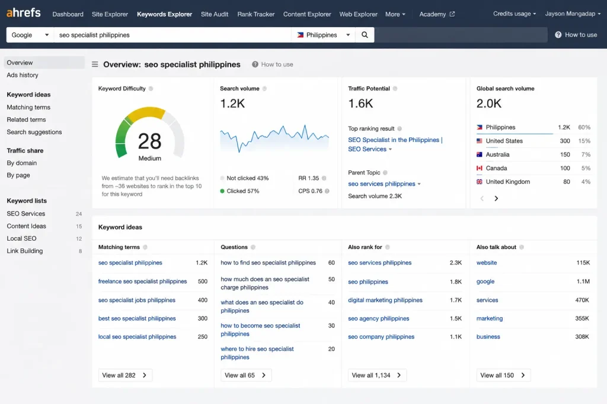Open Jayson Mangadap account menu
Screen dimensions: 607x404
(x=573, y=14)
